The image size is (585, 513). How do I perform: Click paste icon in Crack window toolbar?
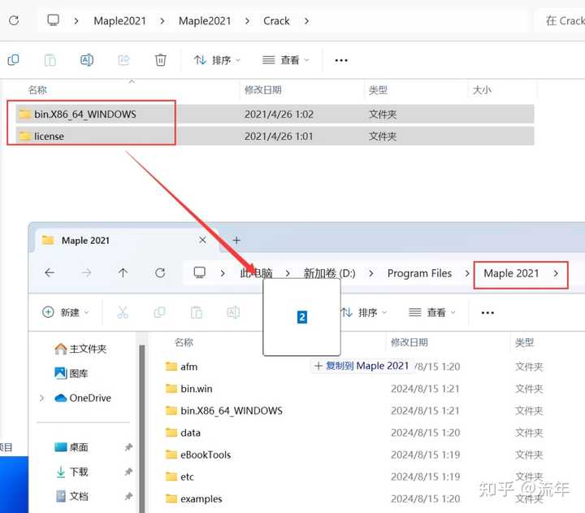point(50,59)
